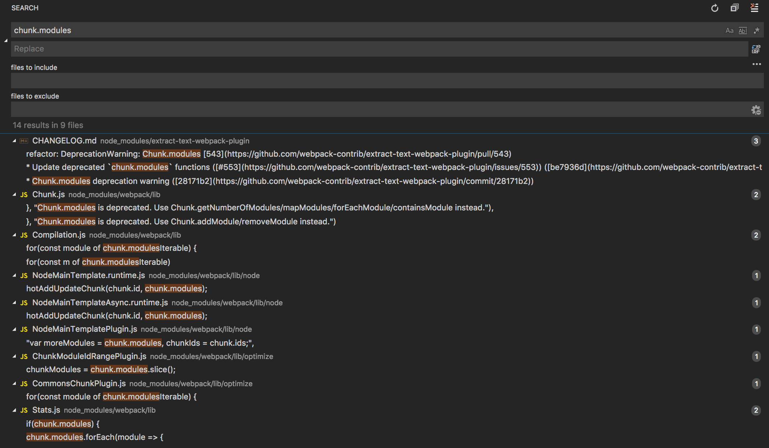Collapse the Chunk.js results group

pos(14,195)
